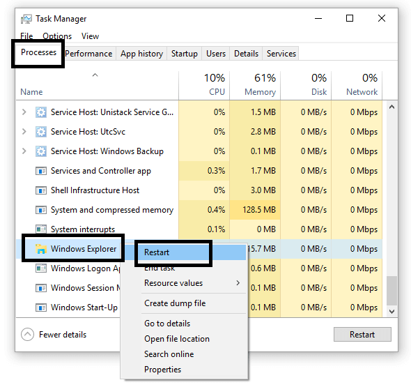This screenshot has height=387, width=411.
Task: Sort by the Disk column header
Action: (306, 85)
